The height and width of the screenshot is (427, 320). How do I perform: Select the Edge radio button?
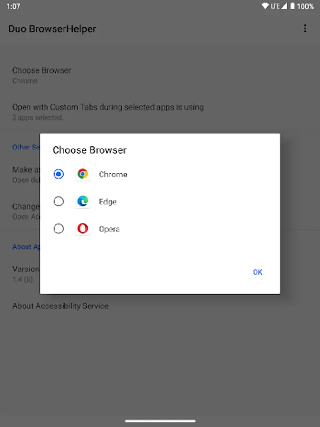click(x=58, y=202)
